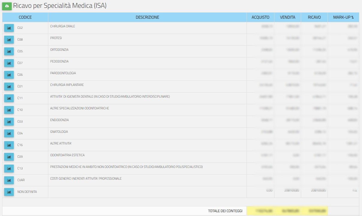Image resolution: width=362 pixels, height=216 pixels.
Task: Click the DESCRIZIONE column header
Action: (x=147, y=17)
